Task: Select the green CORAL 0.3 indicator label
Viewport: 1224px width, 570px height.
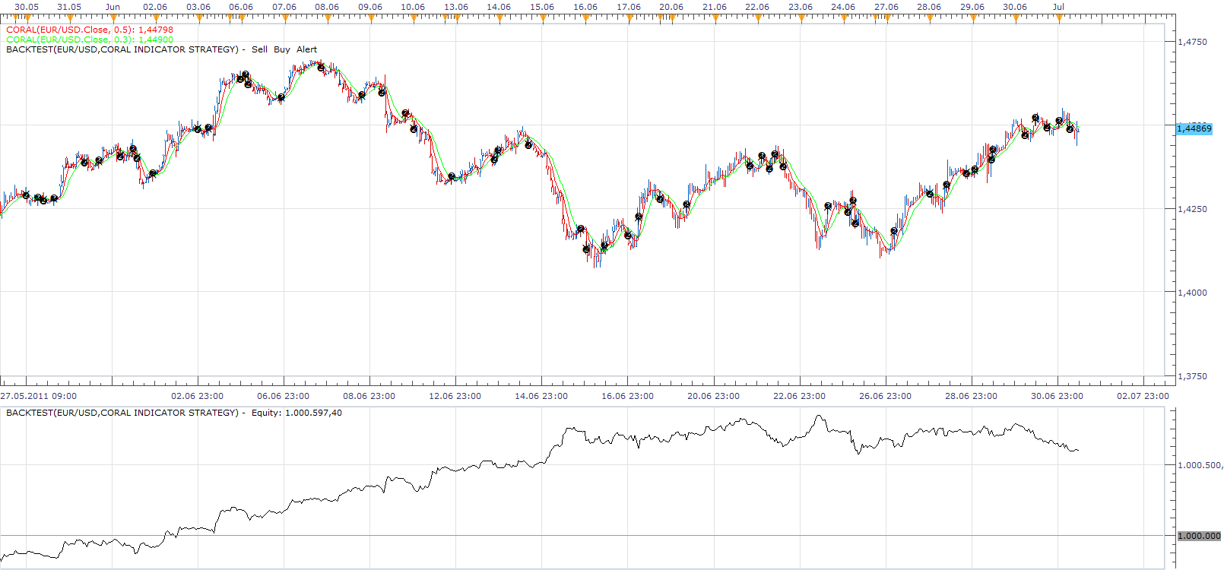Action: [90, 40]
